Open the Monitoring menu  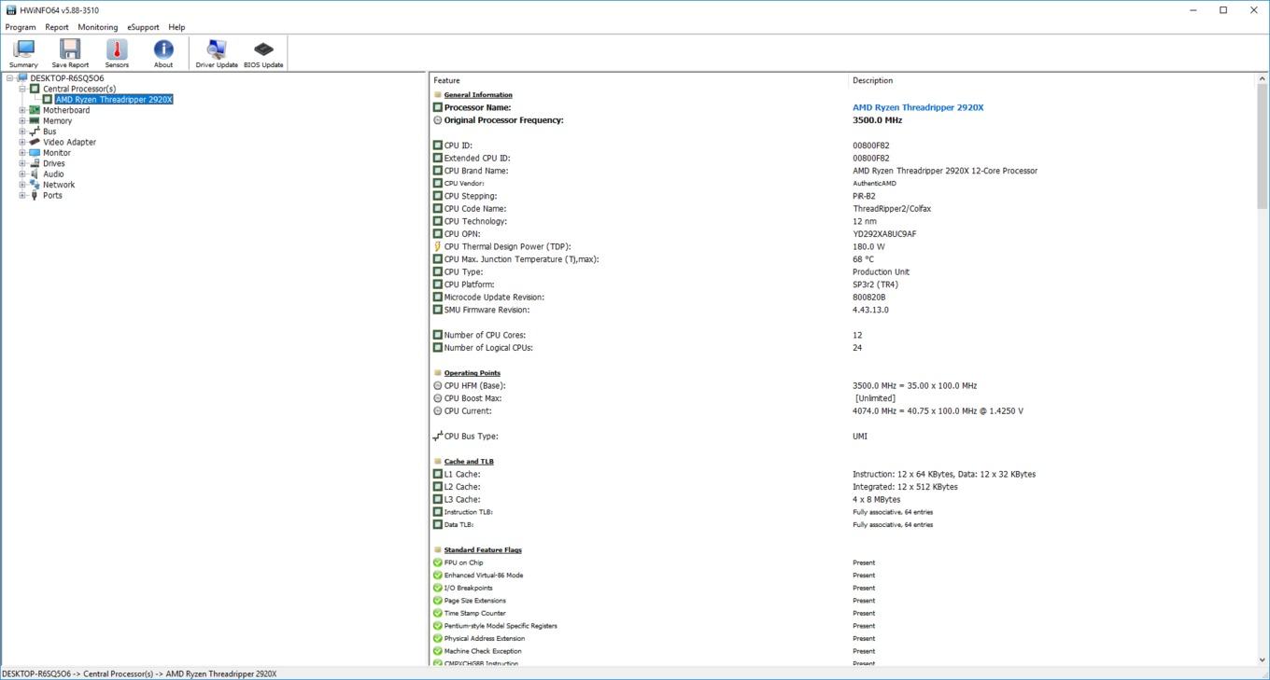click(x=97, y=27)
